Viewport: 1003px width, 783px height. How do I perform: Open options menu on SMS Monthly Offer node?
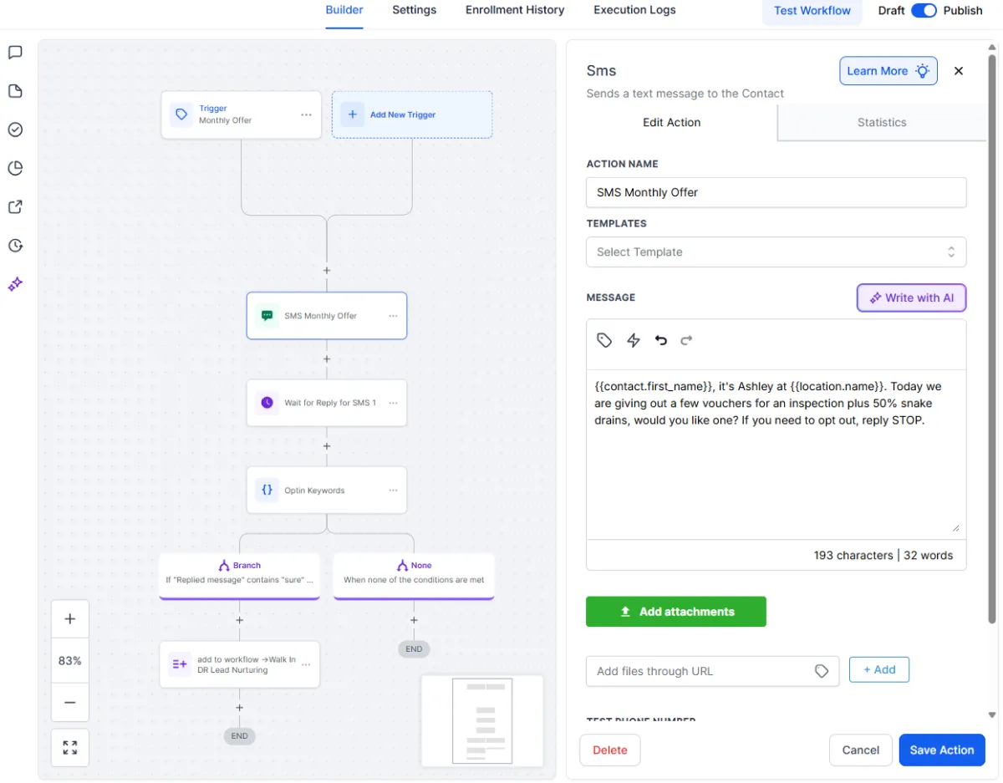[x=393, y=315]
